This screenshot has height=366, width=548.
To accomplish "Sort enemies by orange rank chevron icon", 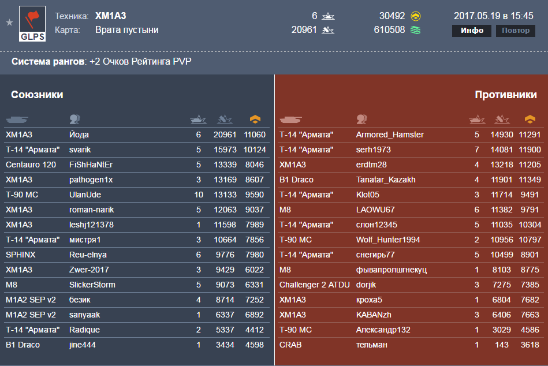I will (530, 119).
